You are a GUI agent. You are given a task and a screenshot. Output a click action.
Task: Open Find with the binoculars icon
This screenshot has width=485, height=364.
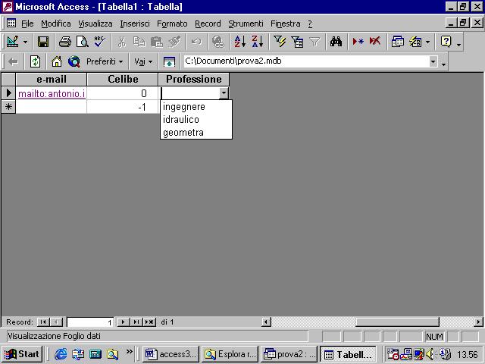pyautogui.click(x=336, y=42)
